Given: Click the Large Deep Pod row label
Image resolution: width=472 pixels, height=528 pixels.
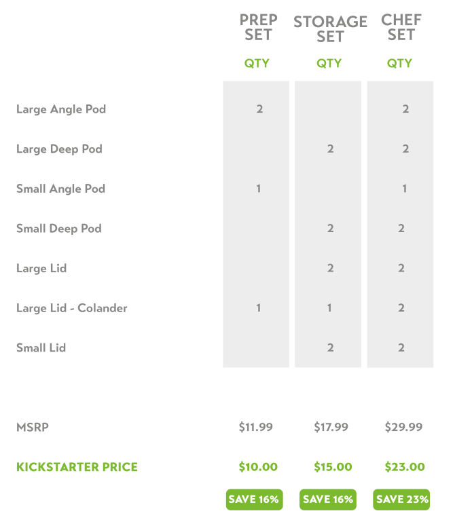Looking at the screenshot, I should pos(59,149).
